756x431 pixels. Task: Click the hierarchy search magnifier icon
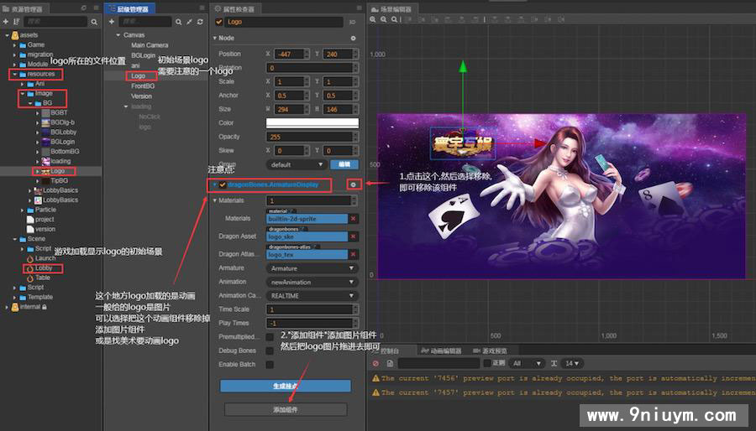tap(178, 22)
